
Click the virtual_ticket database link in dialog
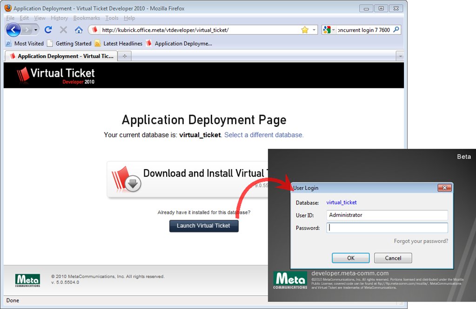[x=342, y=202]
